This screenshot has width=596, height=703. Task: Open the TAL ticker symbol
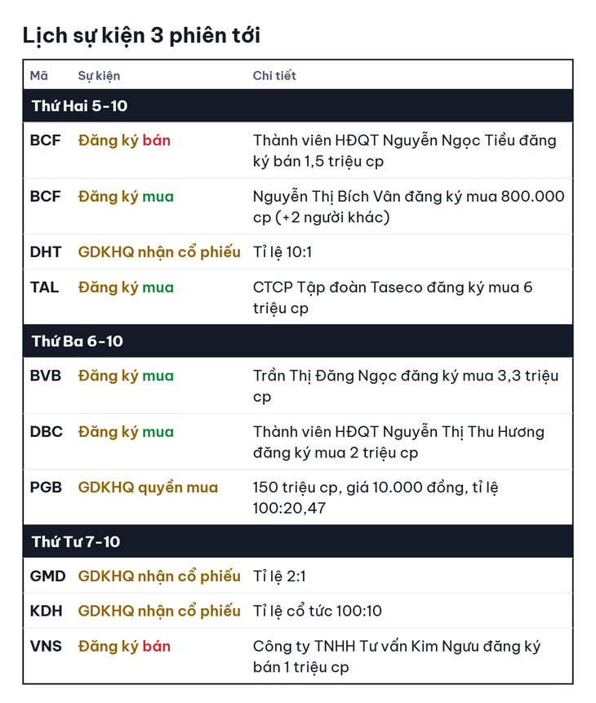pos(44,287)
